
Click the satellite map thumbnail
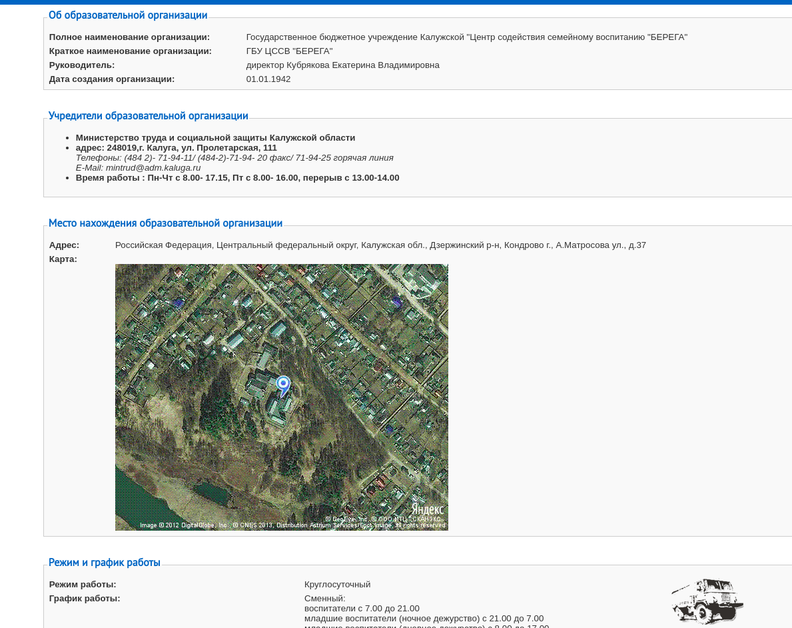281,397
